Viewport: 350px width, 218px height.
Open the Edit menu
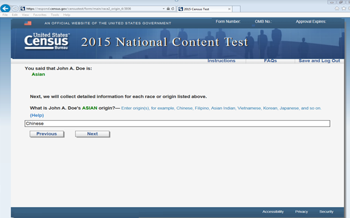[x=15, y=15]
